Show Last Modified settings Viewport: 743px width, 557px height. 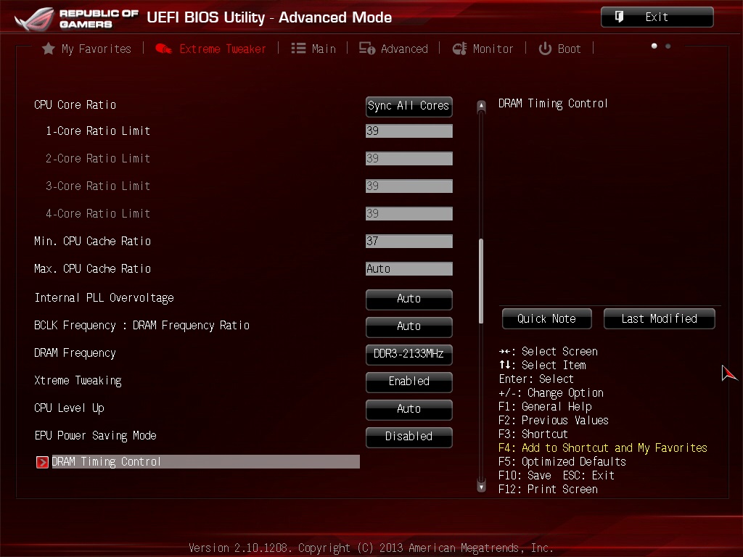[x=659, y=319]
